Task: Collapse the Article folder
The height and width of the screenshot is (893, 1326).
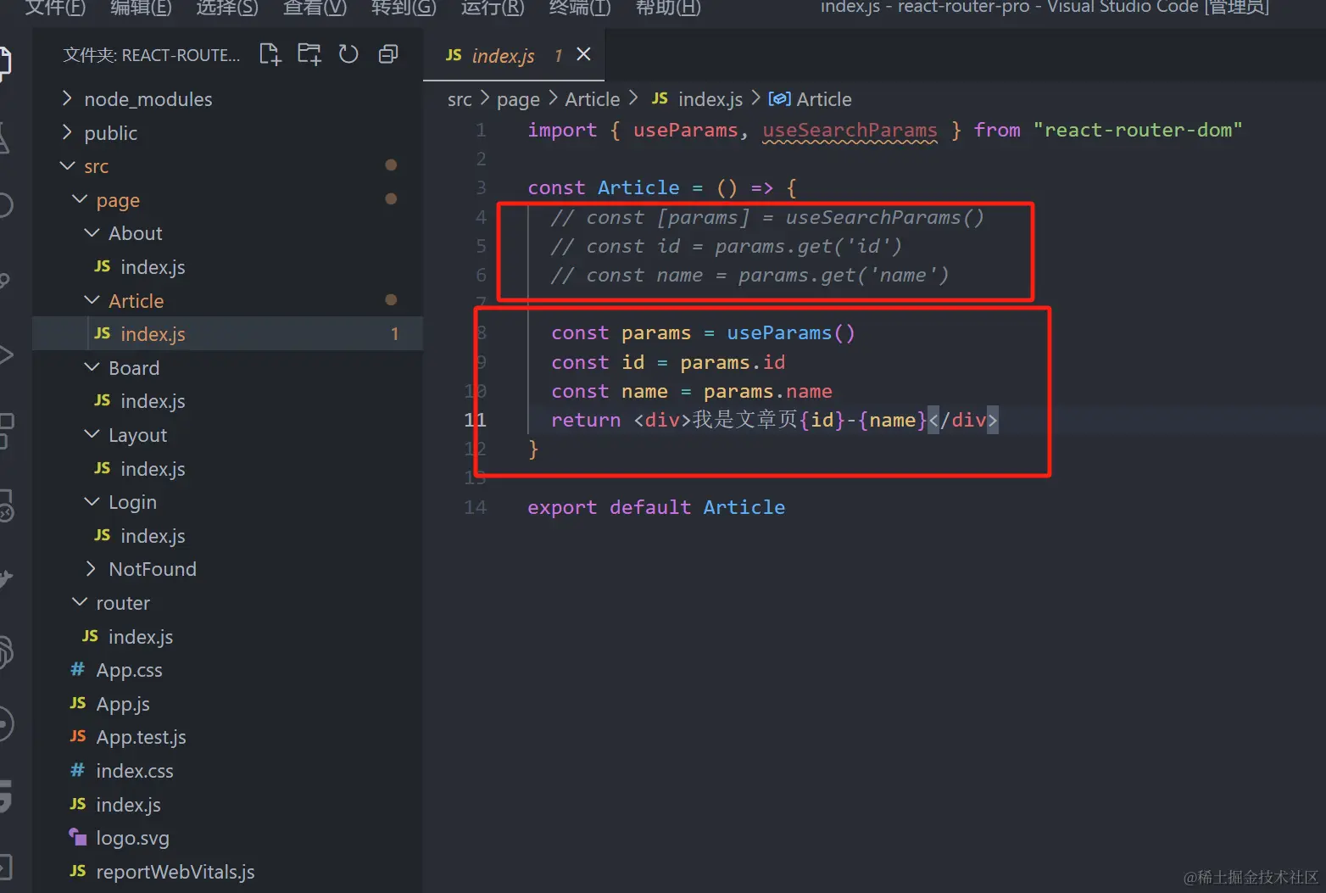Action: (x=227, y=301)
